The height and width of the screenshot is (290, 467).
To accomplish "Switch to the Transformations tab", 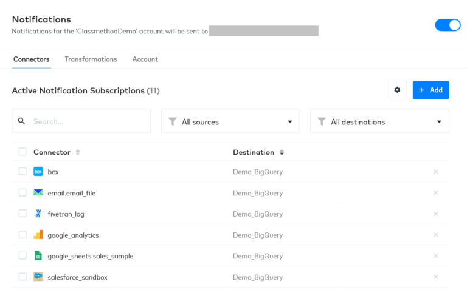I will (x=91, y=59).
